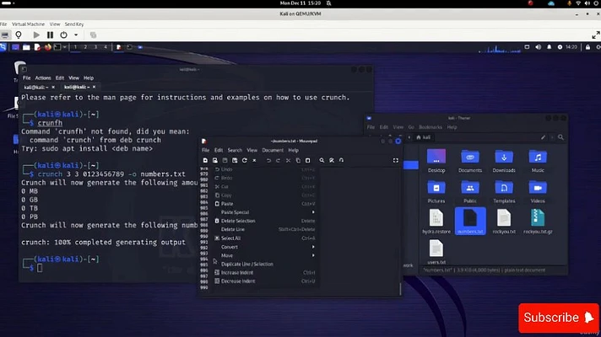Click the Reload icon in Mousepad toolbar

click(245, 160)
